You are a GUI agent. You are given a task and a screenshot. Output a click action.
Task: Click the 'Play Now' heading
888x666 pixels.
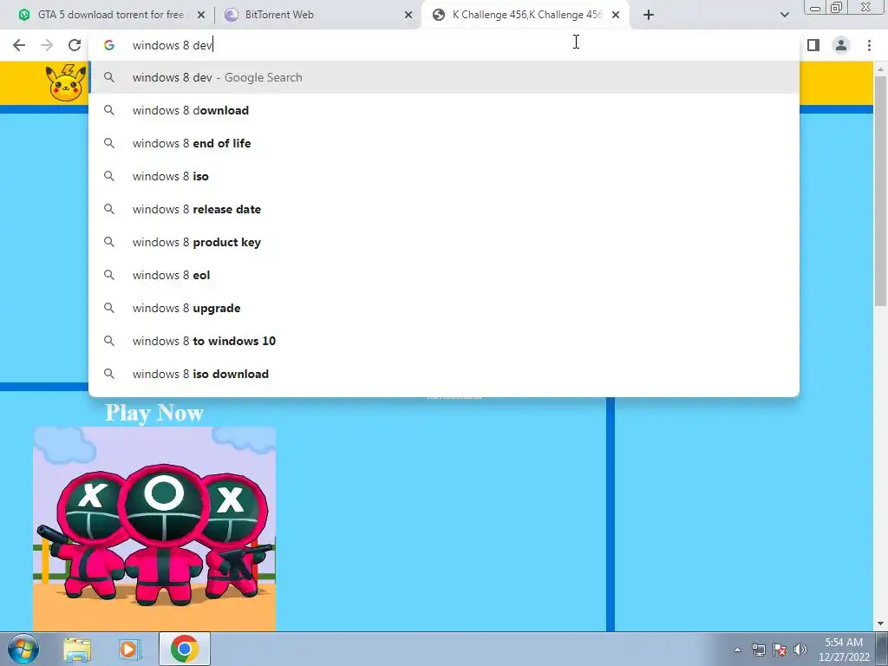point(154,413)
